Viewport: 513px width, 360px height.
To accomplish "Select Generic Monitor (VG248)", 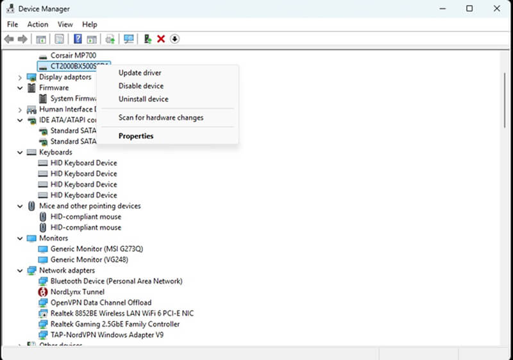I will click(x=89, y=260).
